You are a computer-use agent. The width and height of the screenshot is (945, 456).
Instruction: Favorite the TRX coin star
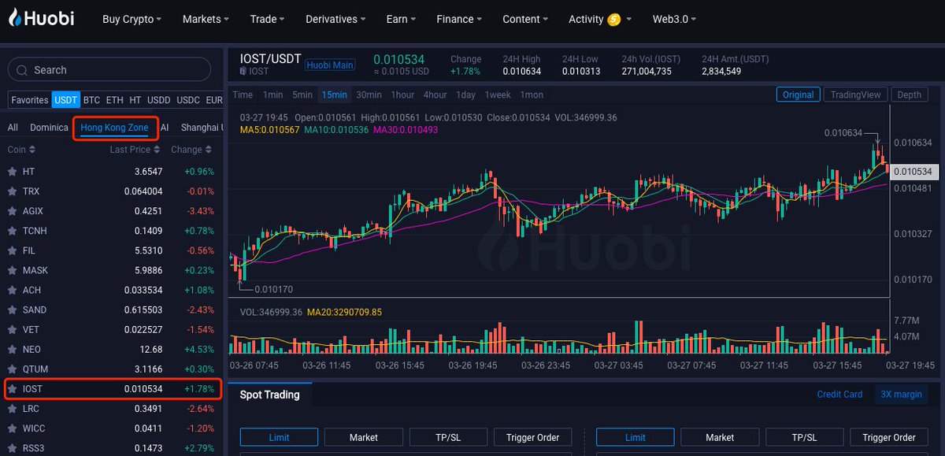pyautogui.click(x=11, y=191)
